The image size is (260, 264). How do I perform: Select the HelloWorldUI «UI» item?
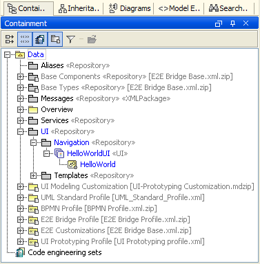coord(97,153)
